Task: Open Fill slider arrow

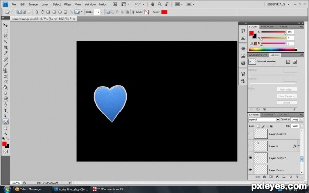Action: tap(301, 126)
